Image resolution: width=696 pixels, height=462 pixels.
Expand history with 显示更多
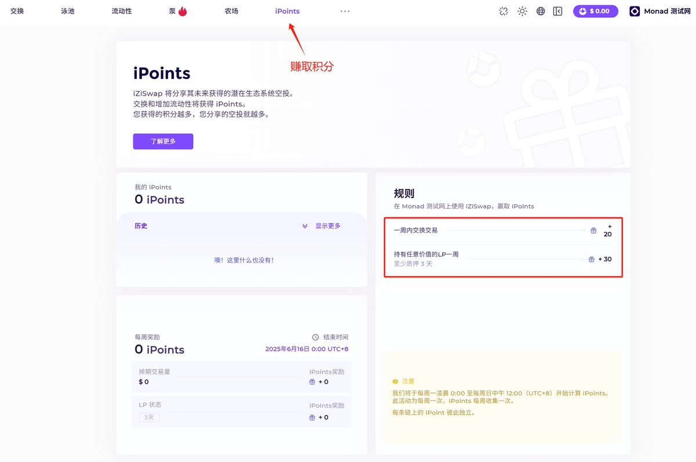[328, 226]
